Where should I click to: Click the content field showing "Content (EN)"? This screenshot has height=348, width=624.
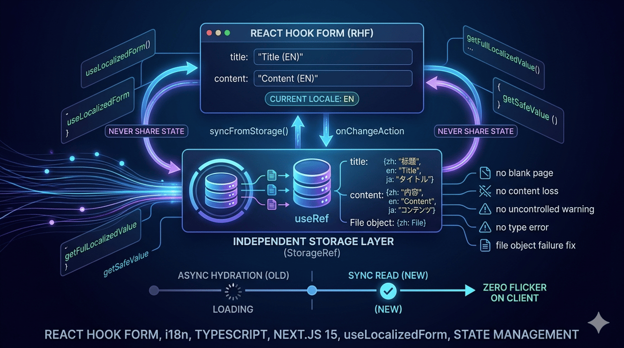click(333, 78)
